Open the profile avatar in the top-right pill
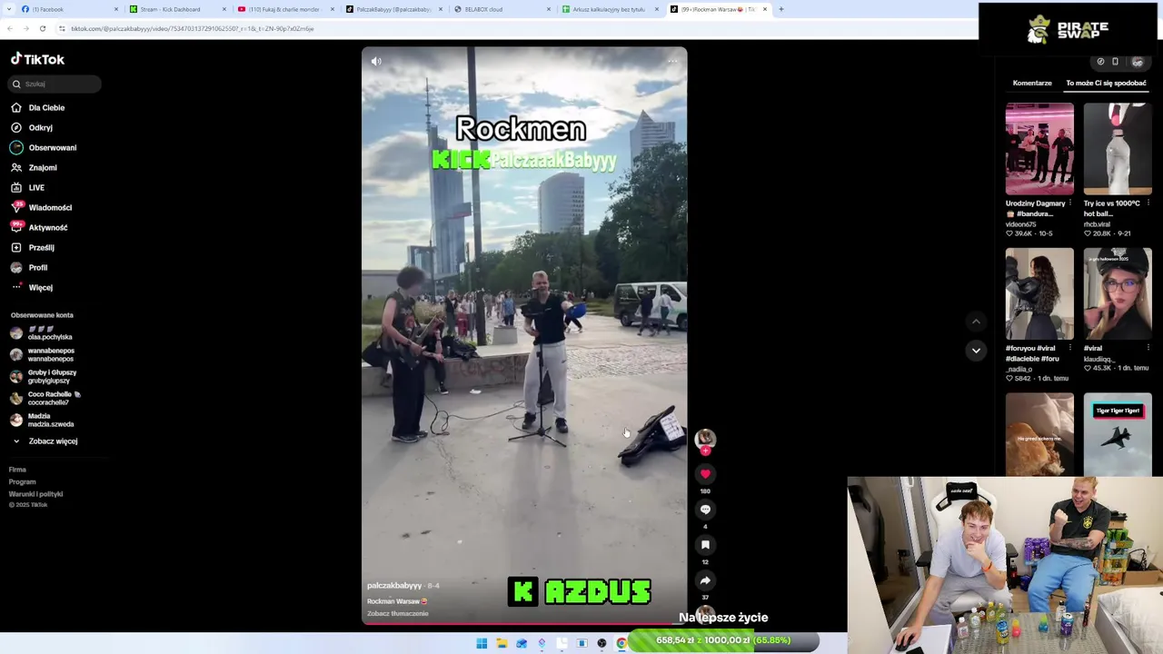The height and width of the screenshot is (654, 1163). pyautogui.click(x=1137, y=62)
